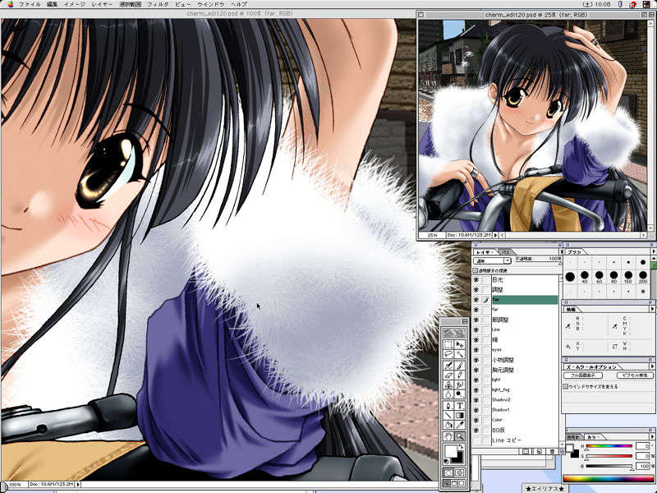Select the Pen tool
657x493 pixels.
click(448, 406)
